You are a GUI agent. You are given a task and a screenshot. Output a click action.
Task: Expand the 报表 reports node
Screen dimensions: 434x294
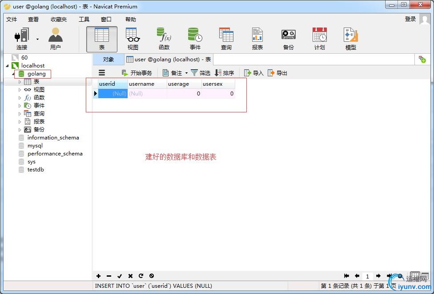pyautogui.click(x=20, y=122)
